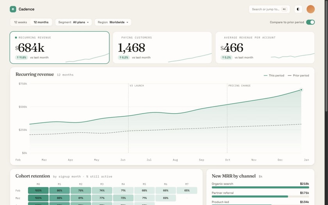Image resolution: width=328 pixels, height=205 pixels.
Task: Click the Feb M7 65% retention cell
Action: coord(187,191)
